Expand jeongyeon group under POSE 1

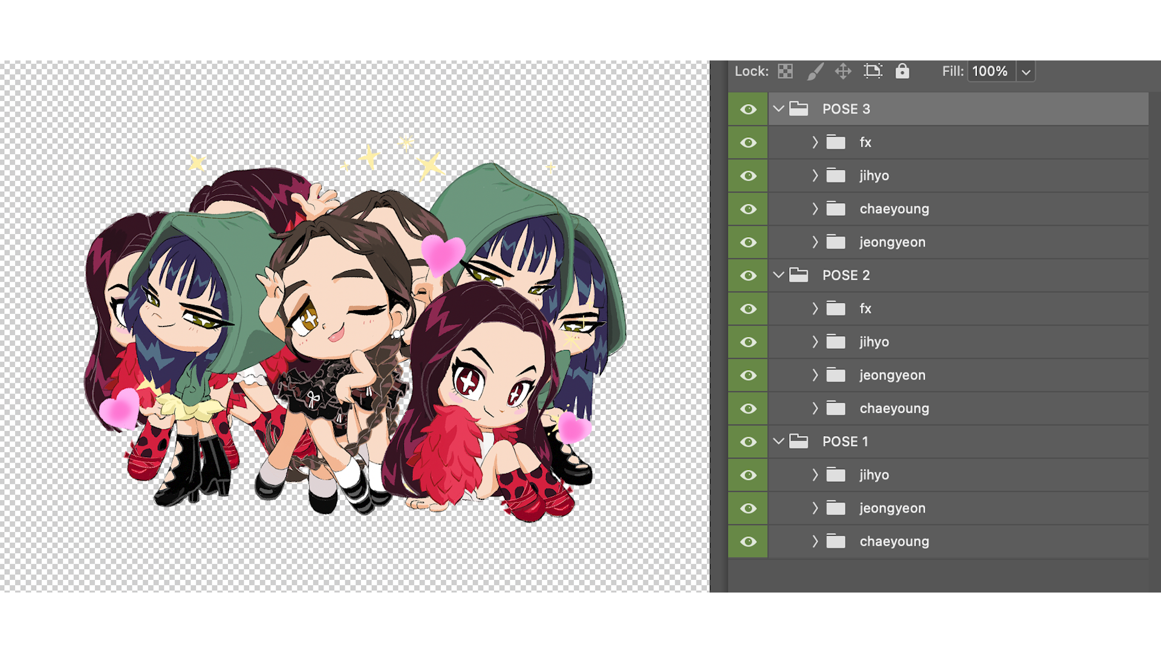(x=815, y=508)
